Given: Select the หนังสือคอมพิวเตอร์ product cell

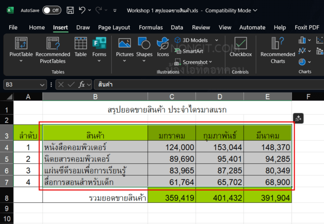Looking at the screenshot, I should coord(95,146).
